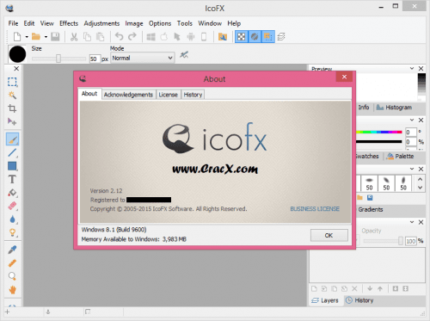The image size is (430, 321).
Task: Select the Magic Wand tool
Action: [12, 96]
